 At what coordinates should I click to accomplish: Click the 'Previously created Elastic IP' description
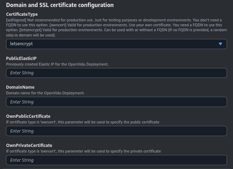pyautogui.click(x=57, y=64)
